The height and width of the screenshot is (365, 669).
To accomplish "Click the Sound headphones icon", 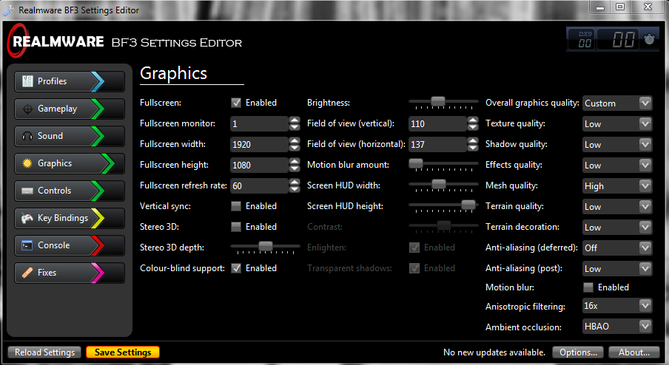I will click(27, 136).
